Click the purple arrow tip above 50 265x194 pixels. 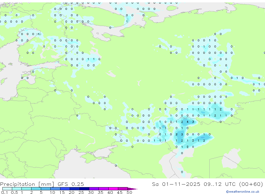point(132,189)
